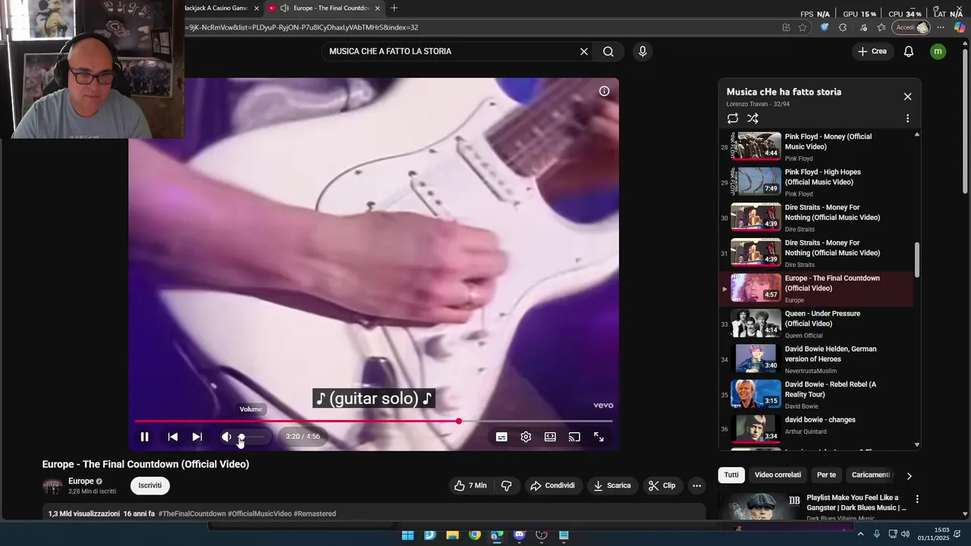Image resolution: width=971 pixels, height=546 pixels.
Task: Open the Europe channel avatar
Action: pos(52,486)
